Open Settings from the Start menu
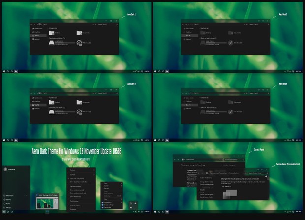The height and width of the screenshot is (220, 305). tap(7, 199)
